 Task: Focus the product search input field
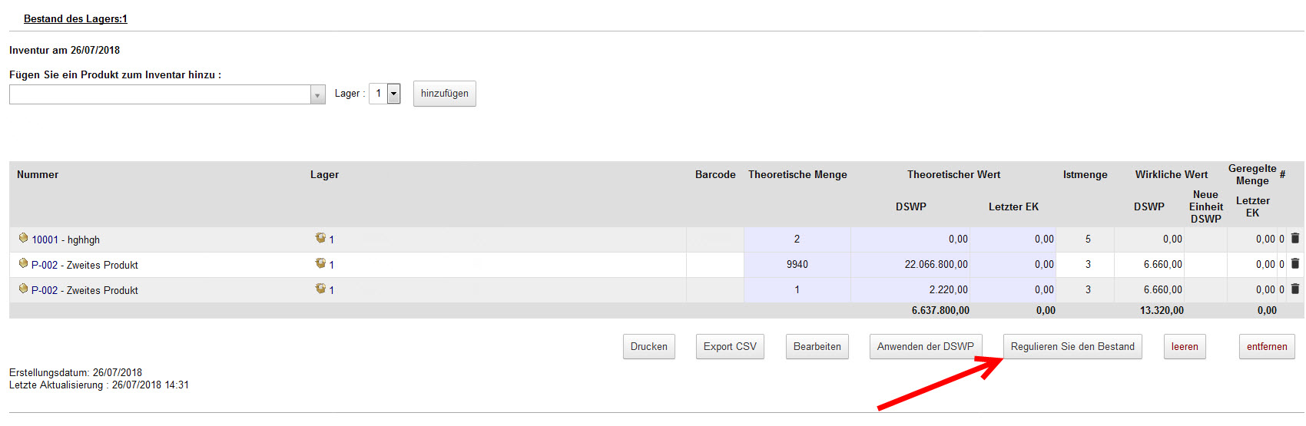(159, 94)
